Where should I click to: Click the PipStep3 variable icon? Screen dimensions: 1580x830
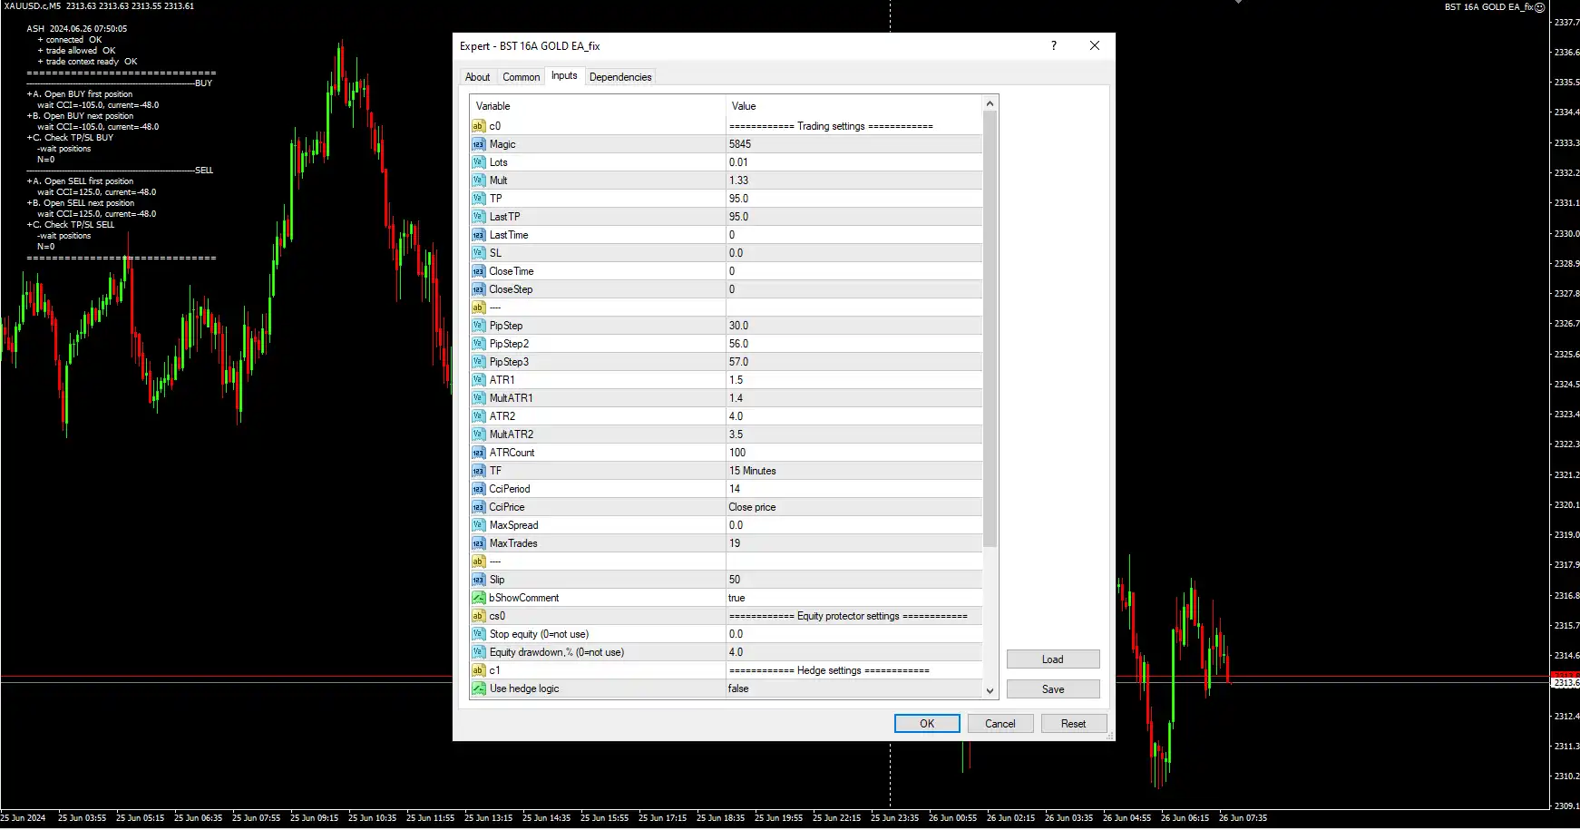(478, 362)
